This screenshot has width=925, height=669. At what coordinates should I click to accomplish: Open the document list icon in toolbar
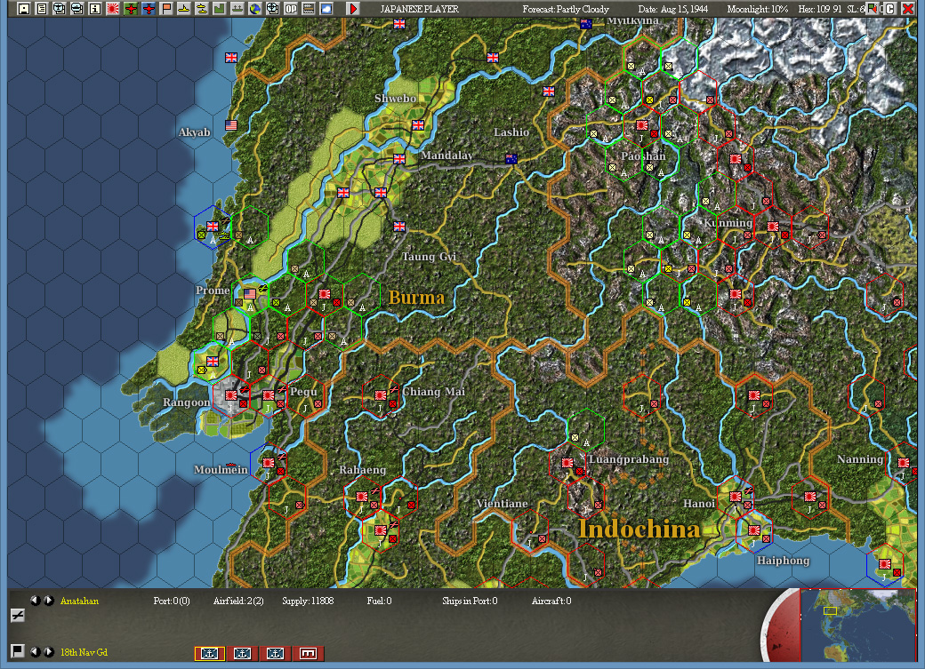[x=41, y=9]
